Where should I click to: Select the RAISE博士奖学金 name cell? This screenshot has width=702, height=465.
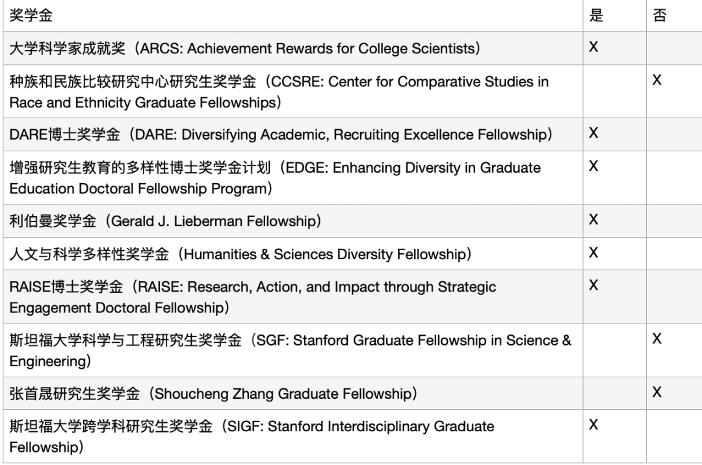pos(253,297)
